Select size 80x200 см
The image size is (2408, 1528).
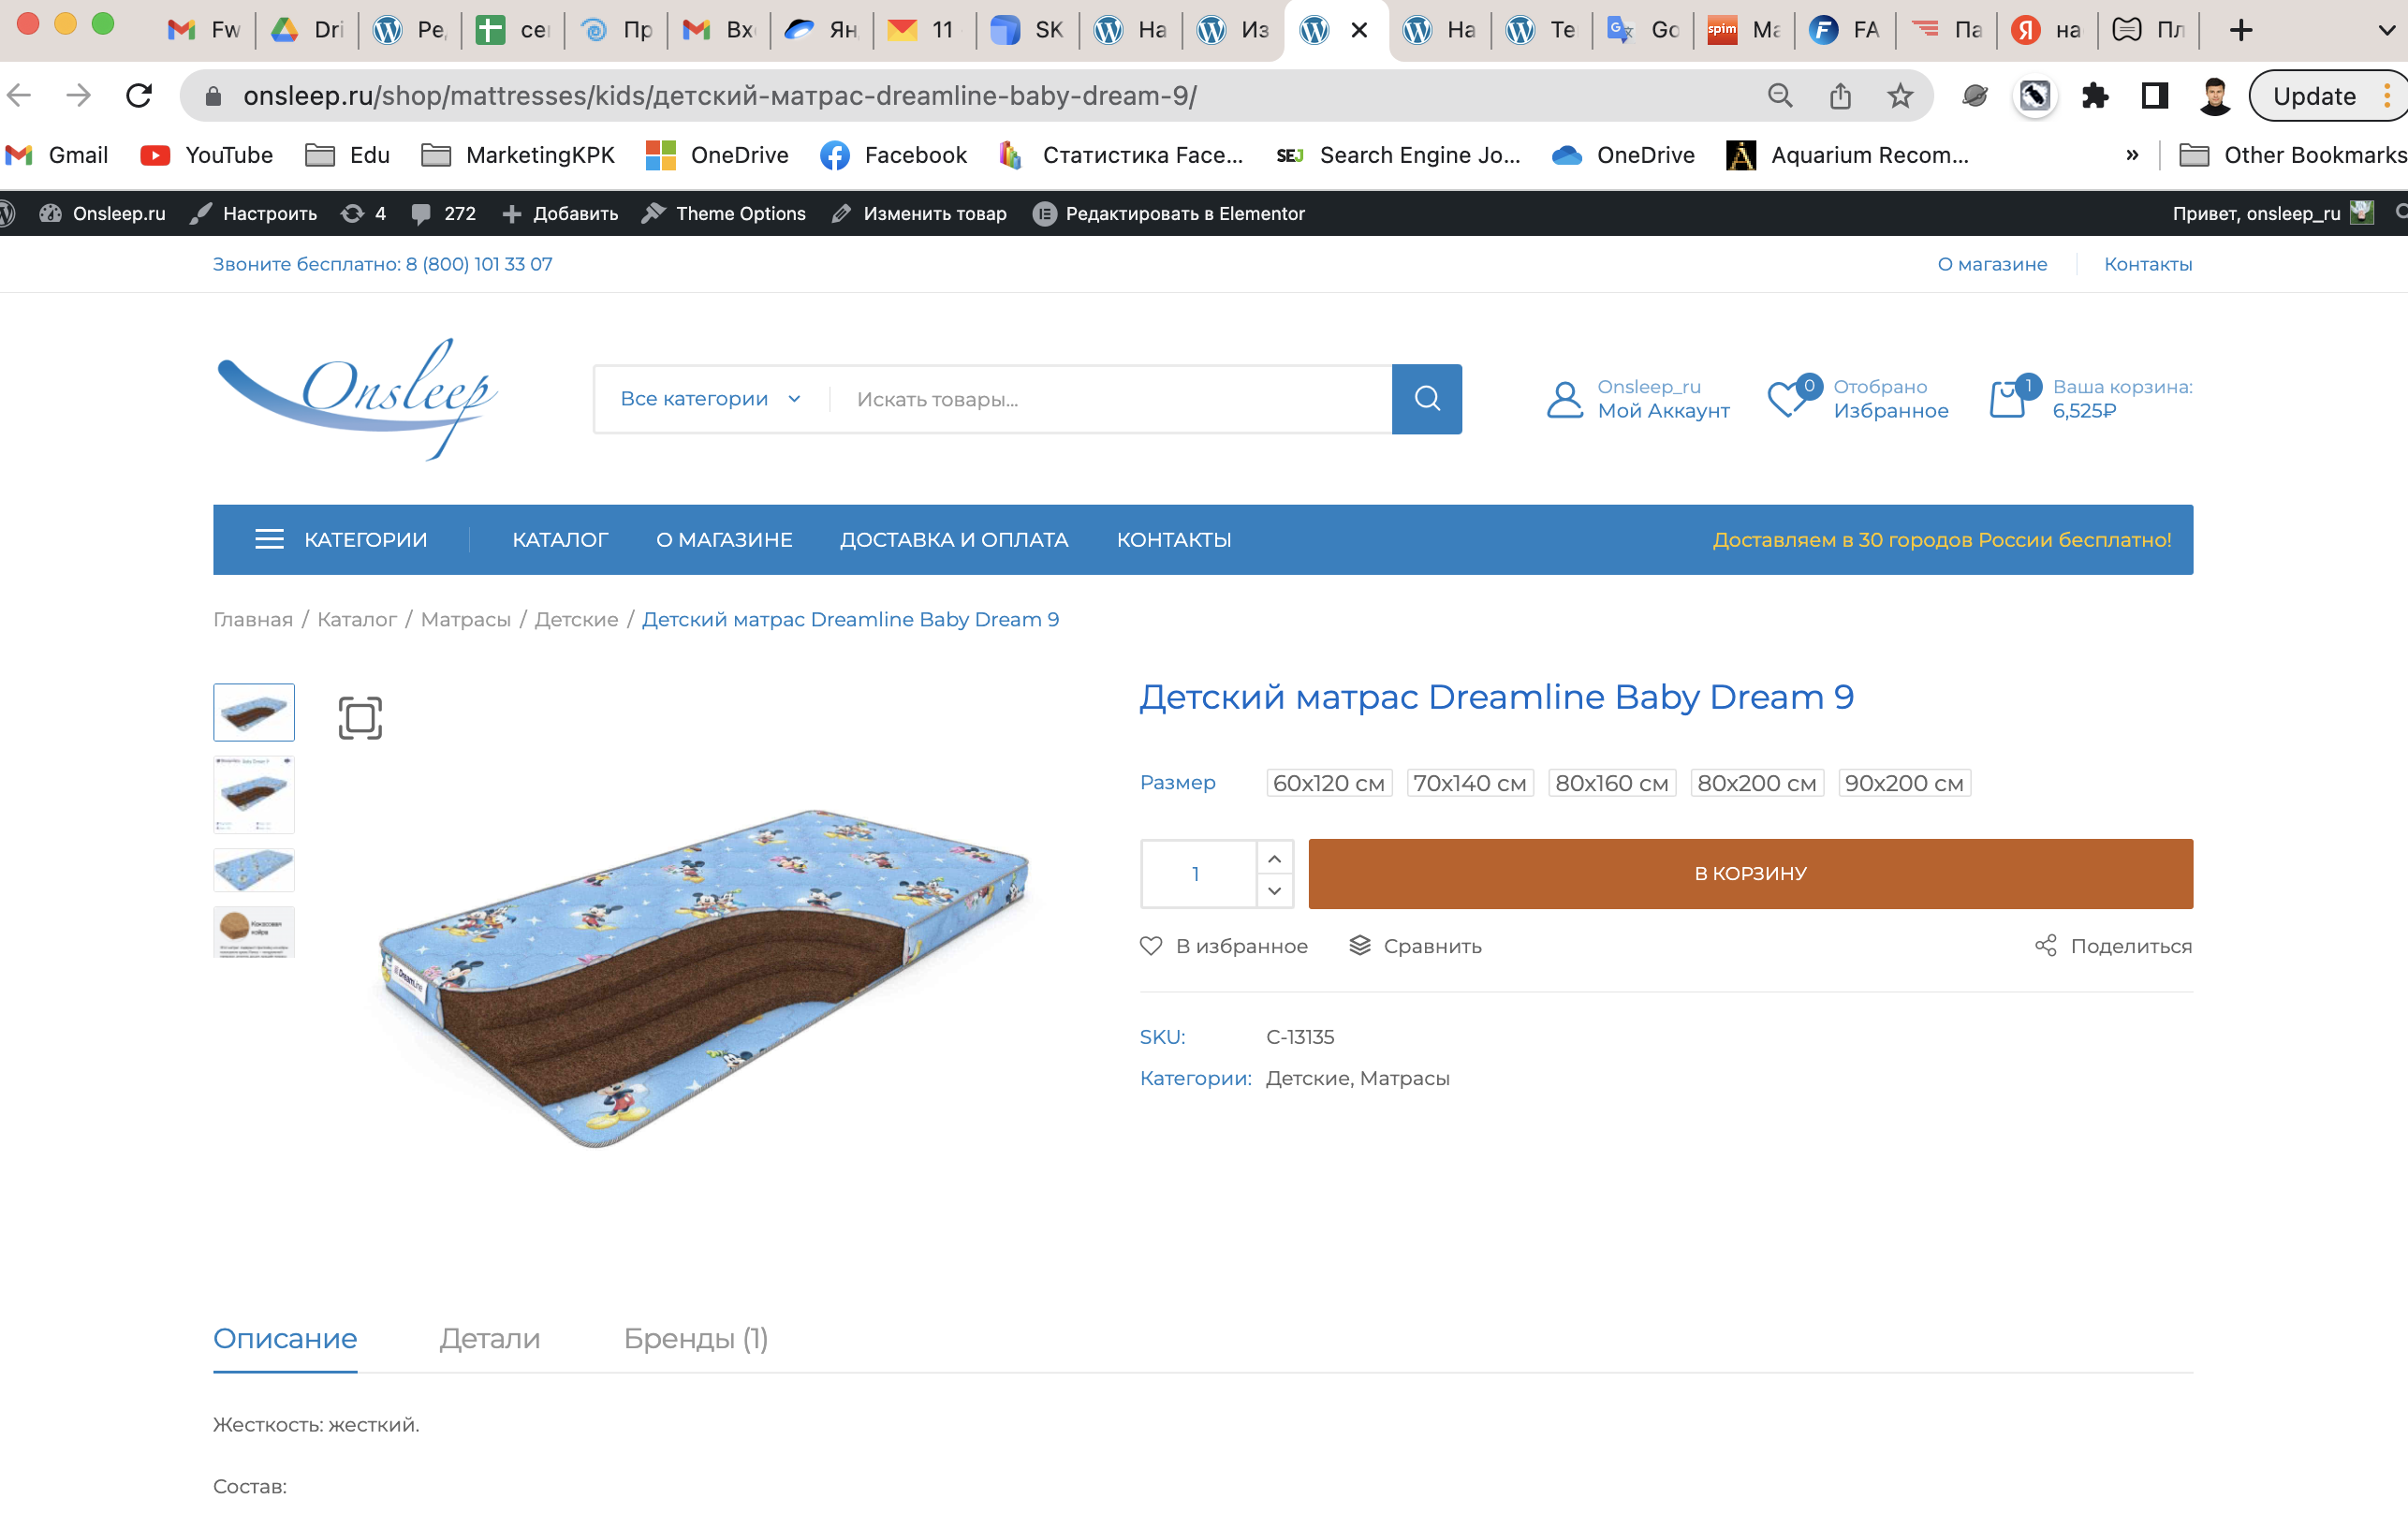pos(1757,783)
